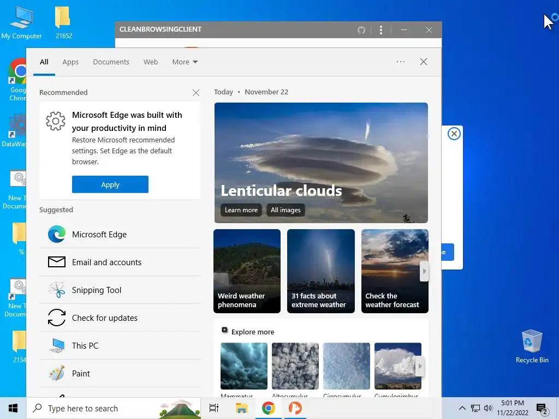Open Cumulonimbus cloud thumbnail
Image resolution: width=559 pixels, height=419 pixels.
tap(398, 366)
